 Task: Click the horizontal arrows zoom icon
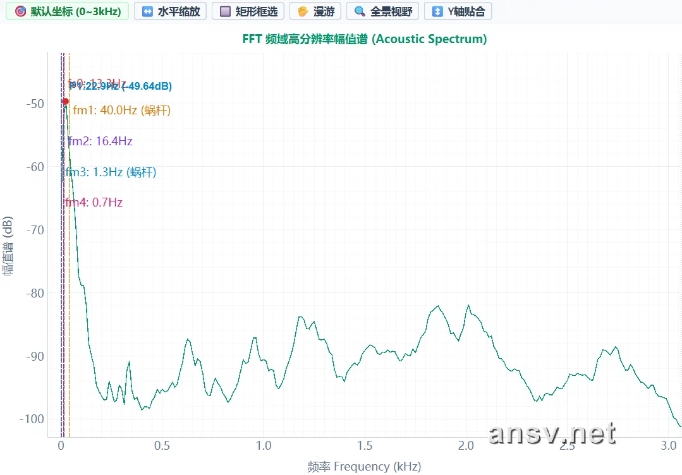[147, 11]
